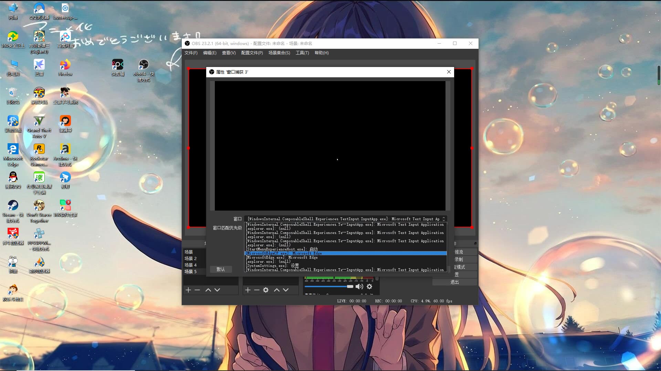Click the REC: 00:00:00 status text
661x371 pixels.
388,301
